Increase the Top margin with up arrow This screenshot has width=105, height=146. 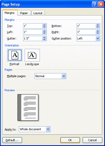44,25
